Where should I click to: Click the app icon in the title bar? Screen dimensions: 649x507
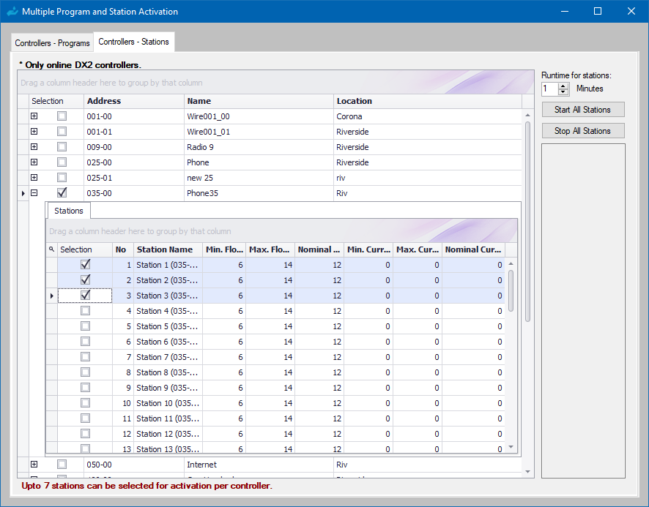coord(12,11)
